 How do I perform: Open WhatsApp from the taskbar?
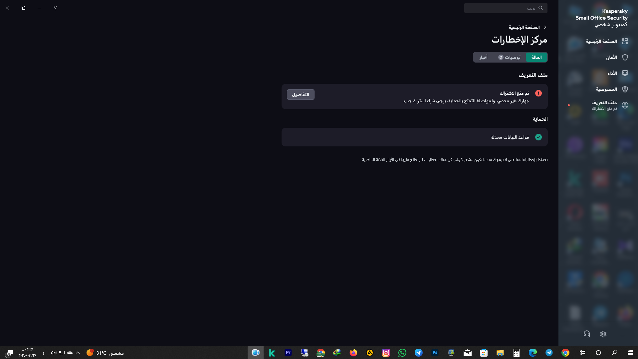coord(402,353)
